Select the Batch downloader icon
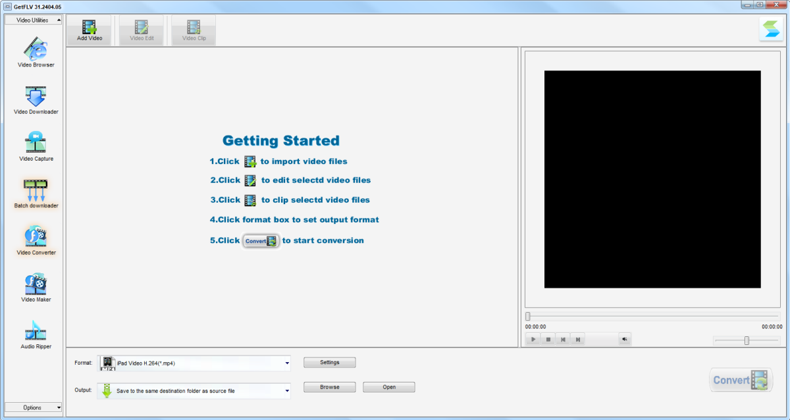Screen dimensions: 790x420 pos(36,193)
